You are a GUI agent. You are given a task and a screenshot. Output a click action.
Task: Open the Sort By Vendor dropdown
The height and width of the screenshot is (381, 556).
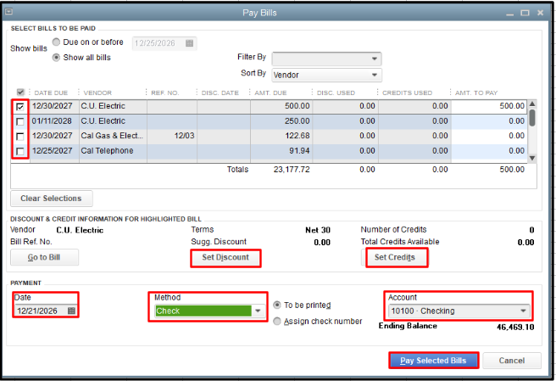point(326,75)
